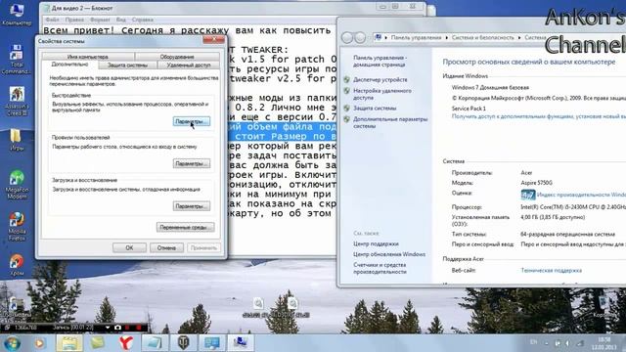Open Центр обновления Windows link
Image resolution: width=626 pixels, height=352 pixels.
click(x=389, y=254)
